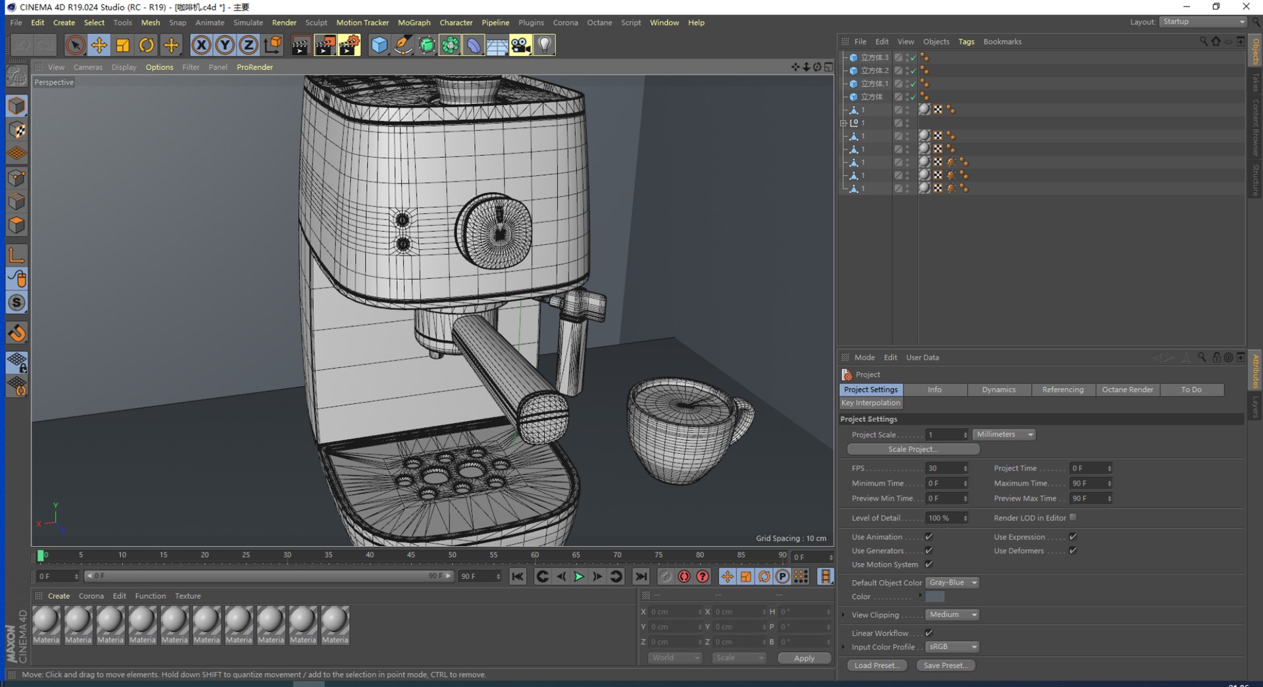1263x687 pixels.
Task: Play the animation forward
Action: click(x=579, y=576)
